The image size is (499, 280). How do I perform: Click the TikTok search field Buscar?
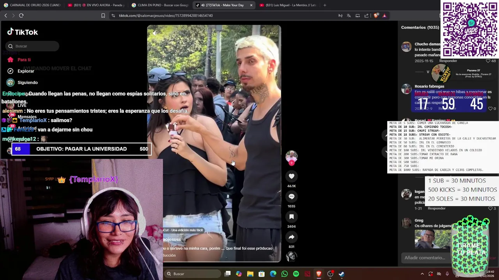click(x=32, y=46)
